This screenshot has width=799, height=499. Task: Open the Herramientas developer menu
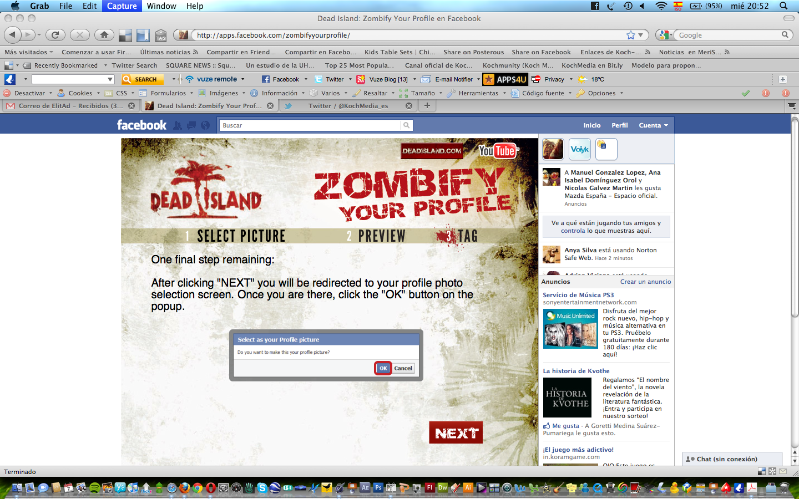(x=477, y=93)
